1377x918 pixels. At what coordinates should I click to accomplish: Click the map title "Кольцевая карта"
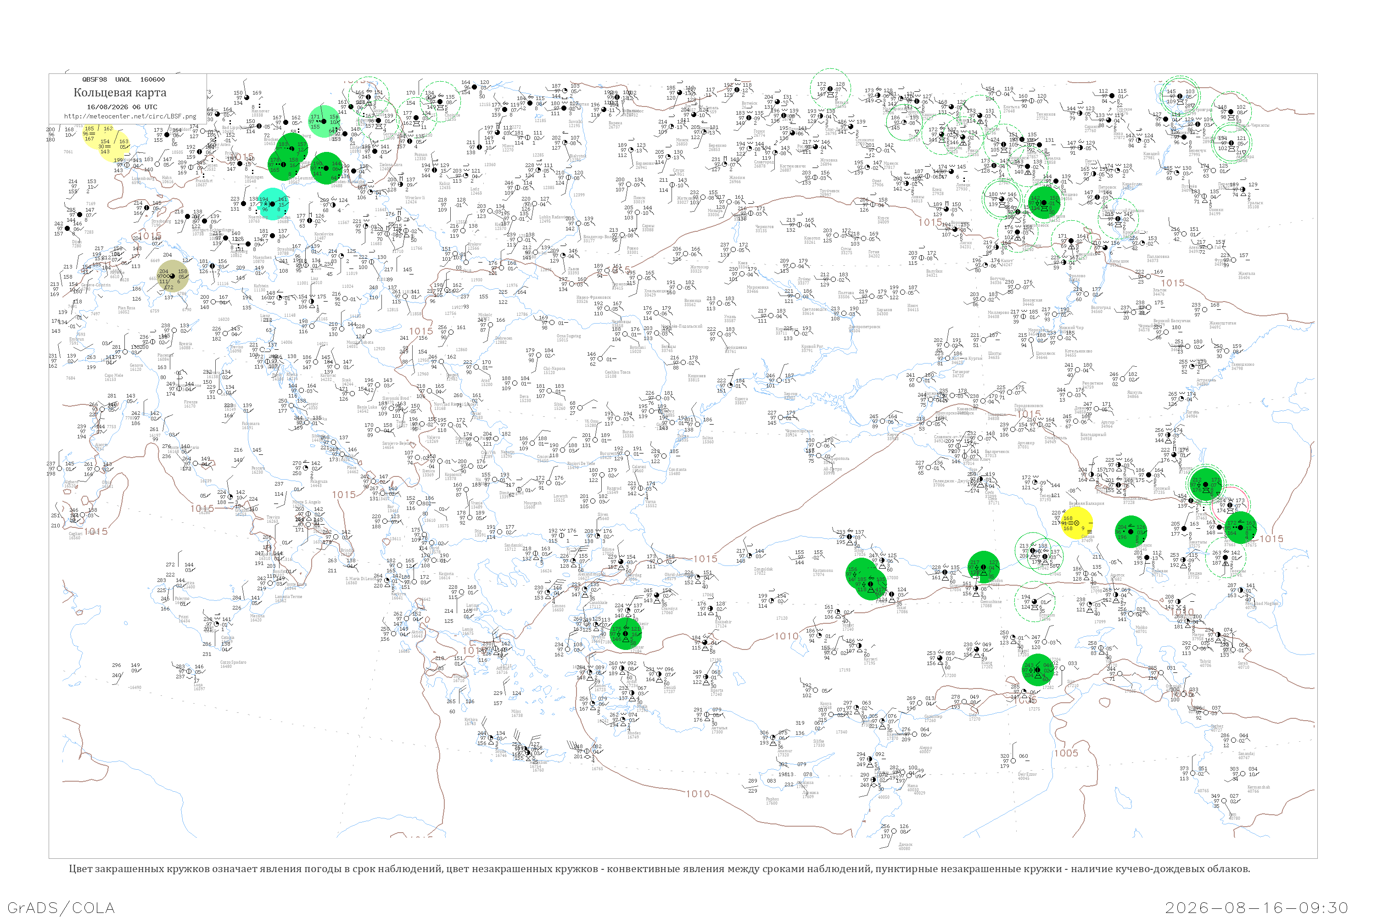120,93
